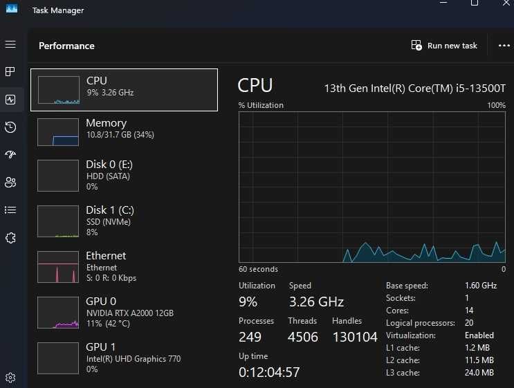View GPU 1 Intel UHD Graphics performance

coord(124,358)
